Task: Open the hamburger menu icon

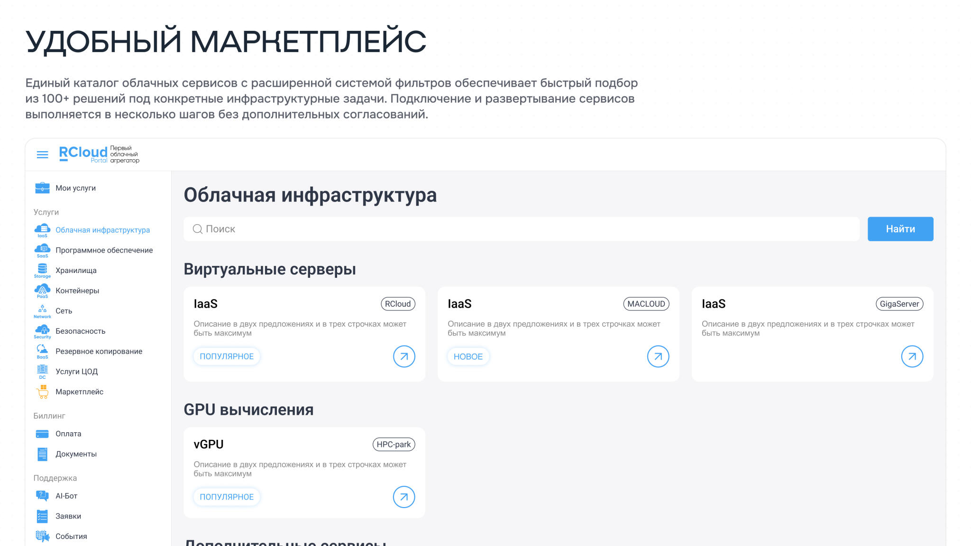Action: click(42, 155)
